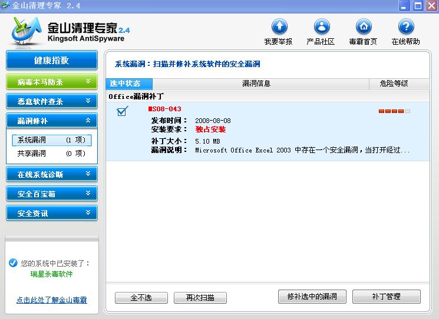439x319 pixels.
Task: Click the 瑞星杀毒软件 text
Action: tap(51, 274)
